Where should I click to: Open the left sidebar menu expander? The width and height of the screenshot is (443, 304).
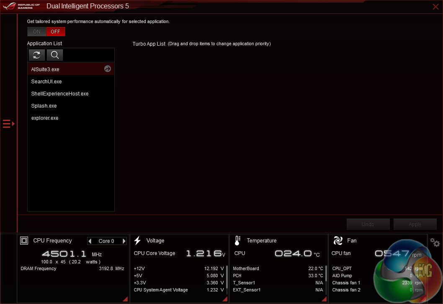(x=8, y=124)
